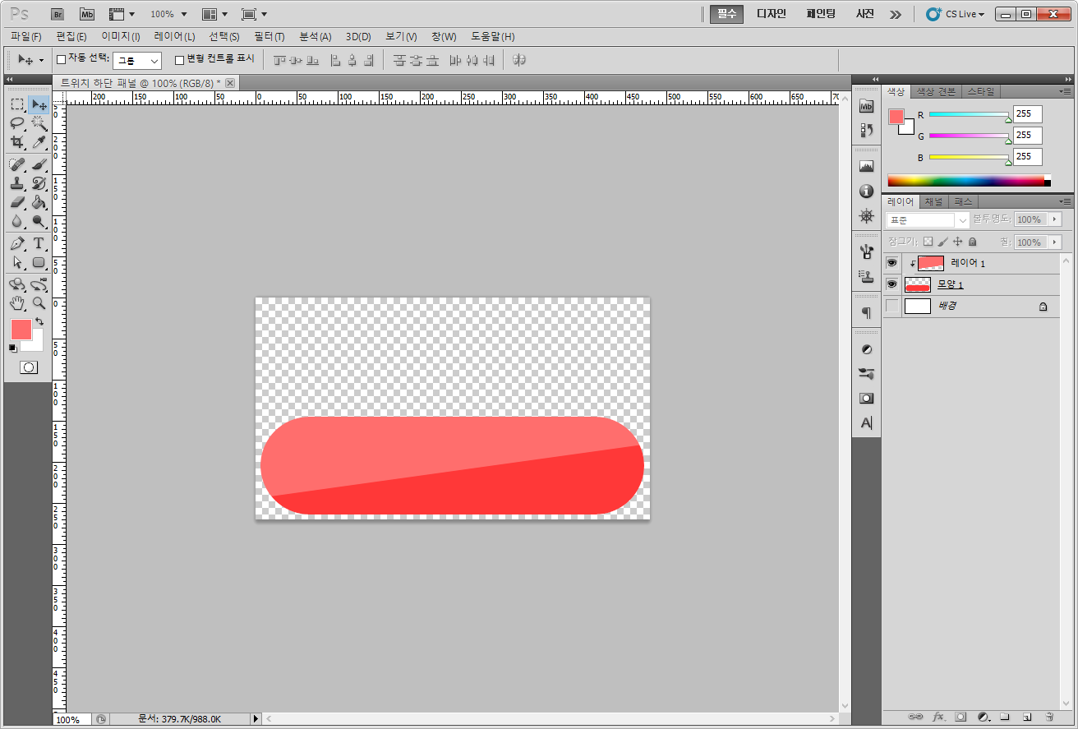Screen dimensions: 1078x729
Task: Enable the 자동 선택 checkbox
Action: point(61,59)
